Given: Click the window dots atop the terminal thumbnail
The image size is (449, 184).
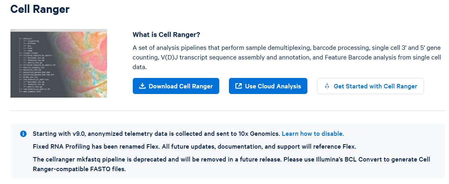Looking at the screenshot, I should 13,31.
